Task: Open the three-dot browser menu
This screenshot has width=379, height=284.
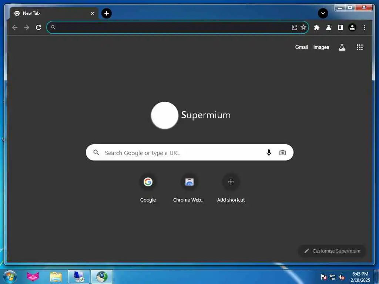Action: pos(364,27)
